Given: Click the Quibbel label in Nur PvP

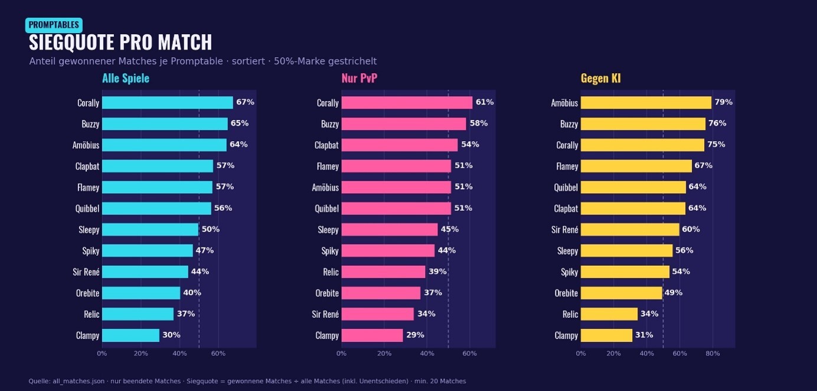Looking at the screenshot, I should [327, 208].
